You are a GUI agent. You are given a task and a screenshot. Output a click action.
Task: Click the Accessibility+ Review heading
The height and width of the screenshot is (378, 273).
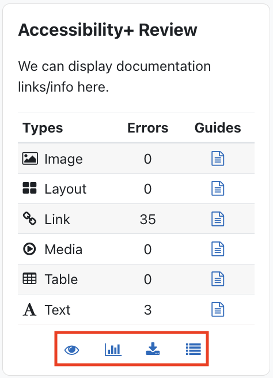point(108,31)
